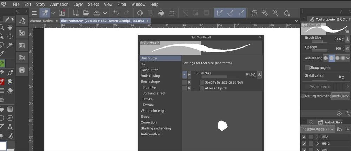Open the Animation menu
This screenshot has width=351, height=151.
59,4
